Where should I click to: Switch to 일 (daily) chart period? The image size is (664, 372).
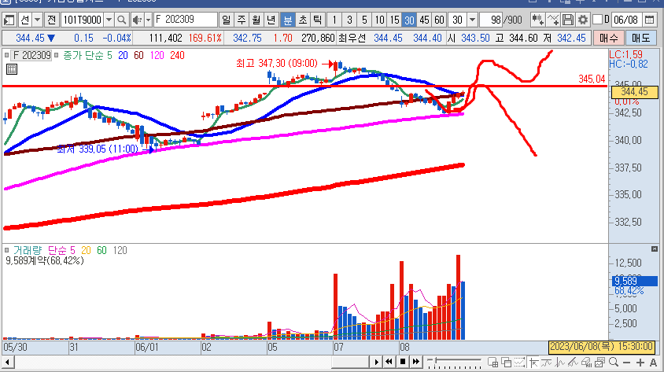[227, 20]
